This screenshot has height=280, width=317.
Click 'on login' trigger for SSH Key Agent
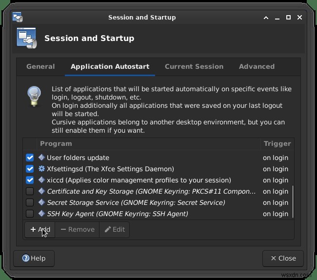point(276,214)
